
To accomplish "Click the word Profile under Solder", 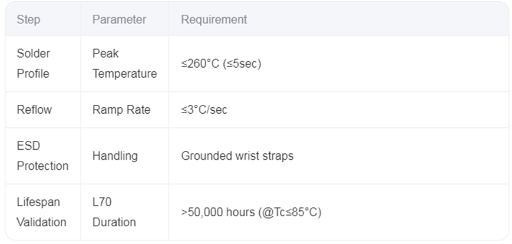I will coord(32,74).
